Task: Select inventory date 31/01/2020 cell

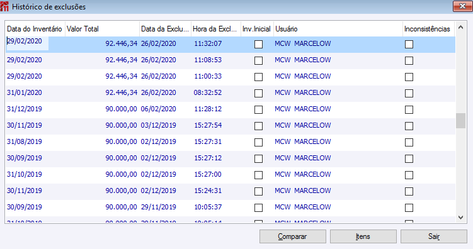Action: pos(25,92)
